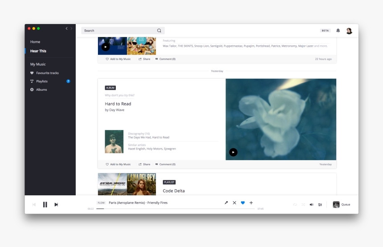Go forward with the right arrow
Viewport: 383px width, 247px height.
[x=71, y=28]
